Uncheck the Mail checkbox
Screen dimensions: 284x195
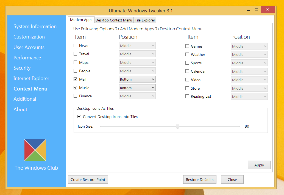coord(75,79)
